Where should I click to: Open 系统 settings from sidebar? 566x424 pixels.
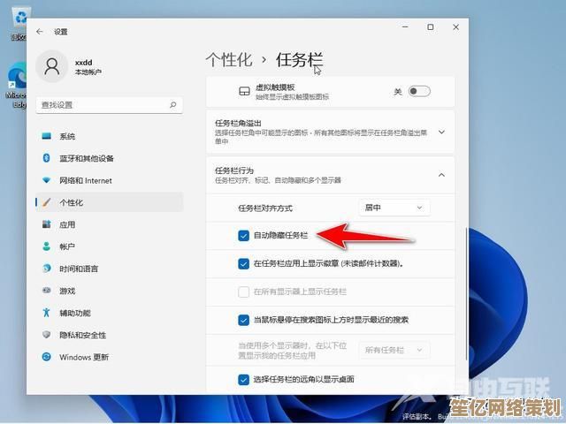click(x=67, y=137)
